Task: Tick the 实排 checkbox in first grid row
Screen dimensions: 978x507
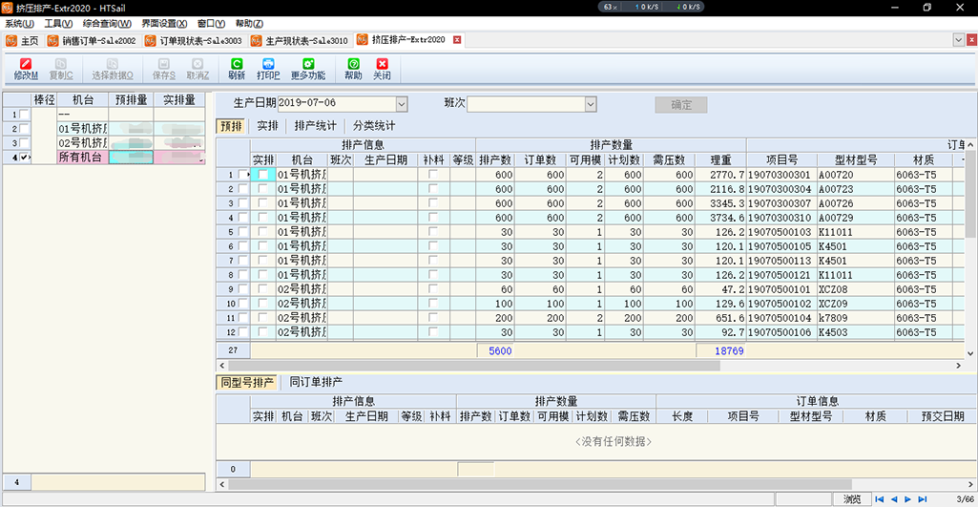Action: point(263,175)
